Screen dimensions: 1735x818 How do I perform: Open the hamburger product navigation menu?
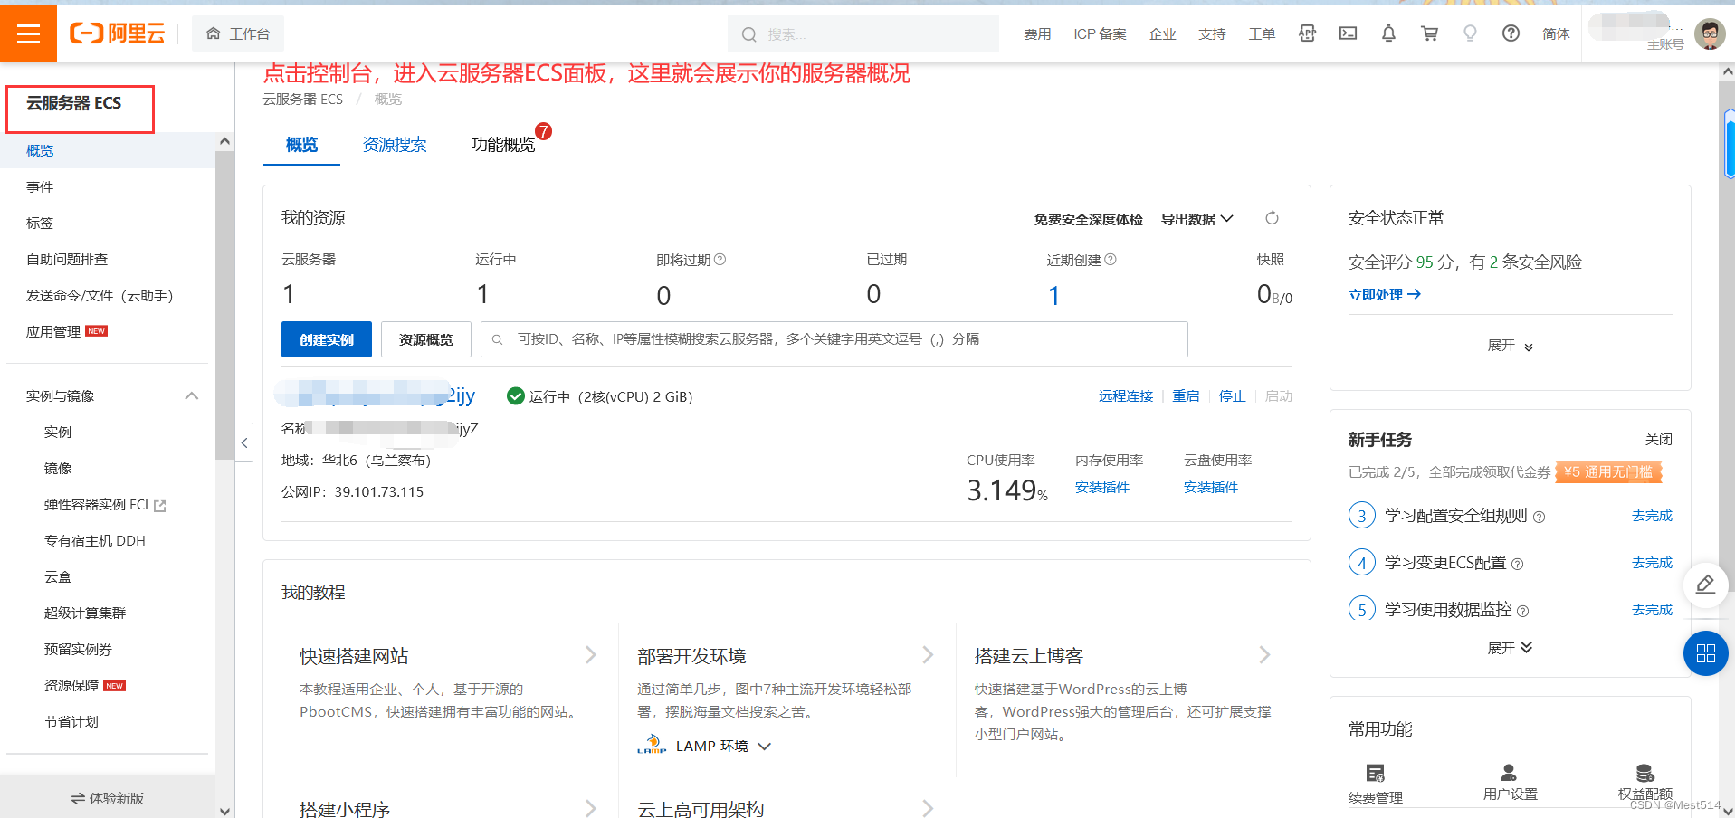(x=28, y=33)
